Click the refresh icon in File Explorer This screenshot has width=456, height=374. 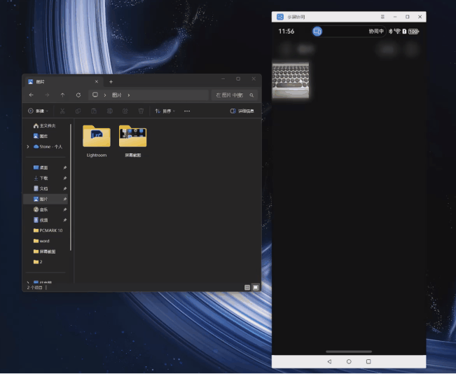pos(78,95)
